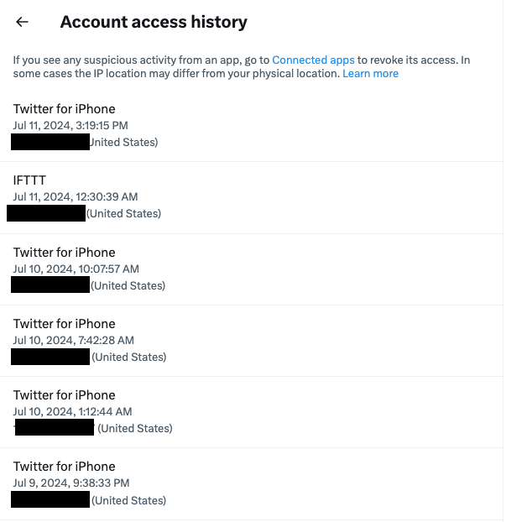Screen dimensions: 506x522
Task: Select the IFTTT app name
Action: (x=30, y=180)
